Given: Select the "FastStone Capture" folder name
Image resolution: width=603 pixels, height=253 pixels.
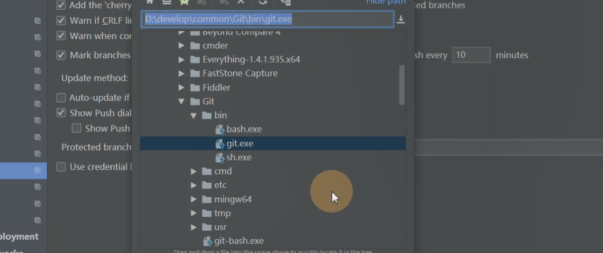Looking at the screenshot, I should [240, 73].
